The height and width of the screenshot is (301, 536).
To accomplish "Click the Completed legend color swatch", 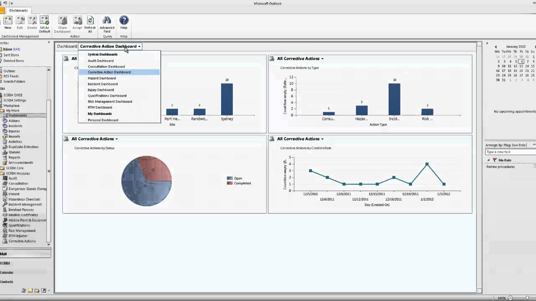I will 229,184.
